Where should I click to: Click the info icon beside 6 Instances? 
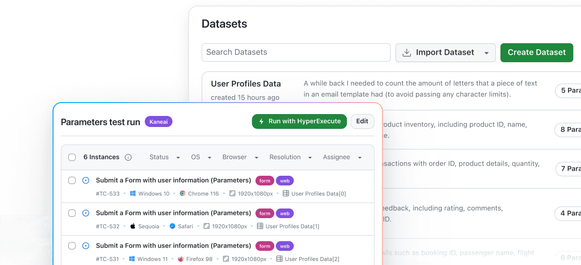[128, 157]
